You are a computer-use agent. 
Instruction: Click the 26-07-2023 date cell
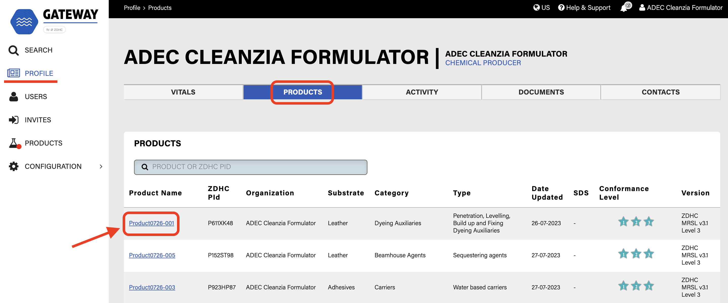[x=546, y=223]
